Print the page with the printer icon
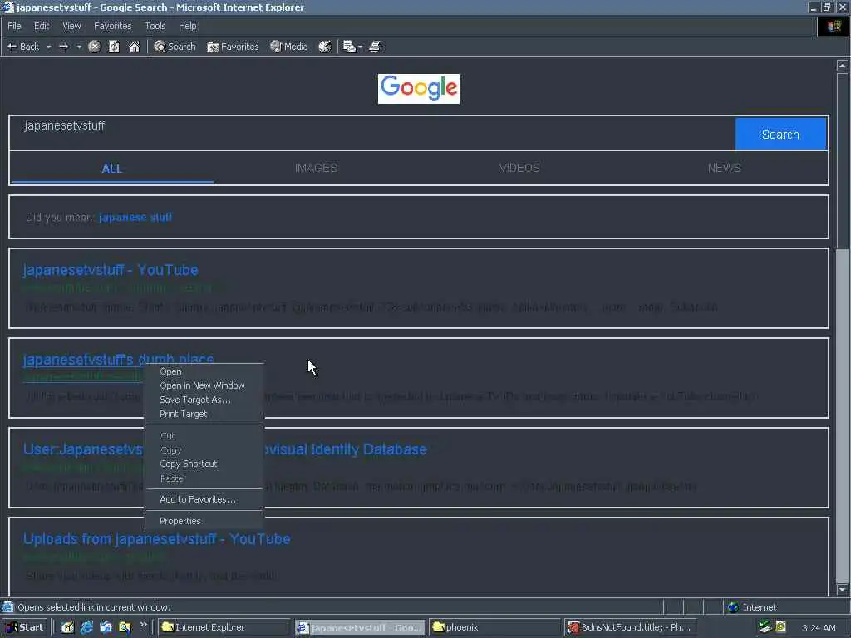This screenshot has height=638, width=851. tap(375, 47)
